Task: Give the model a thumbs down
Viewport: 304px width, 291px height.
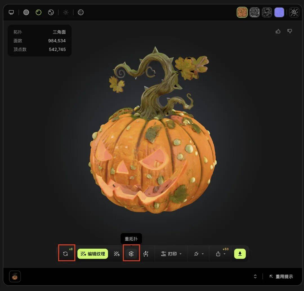Action: pyautogui.click(x=290, y=31)
